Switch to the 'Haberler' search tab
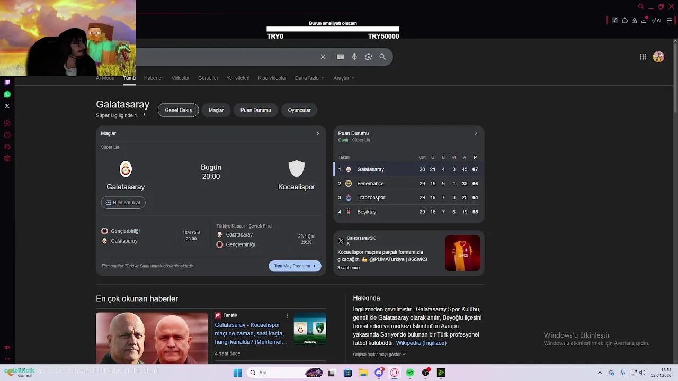 tap(154, 78)
